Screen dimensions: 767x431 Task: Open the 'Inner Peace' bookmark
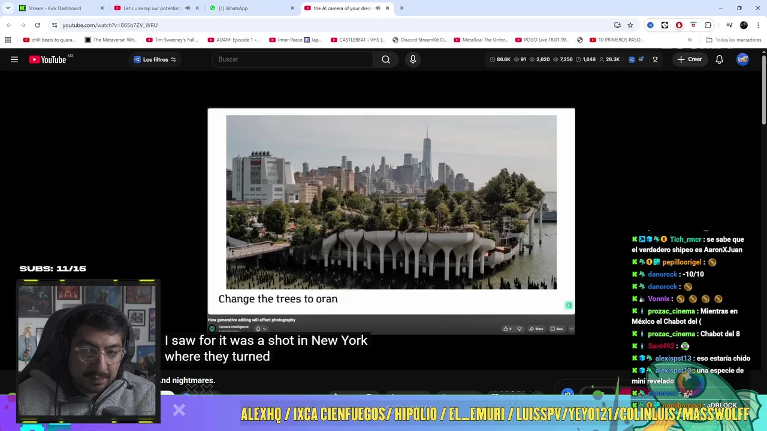[295, 40]
